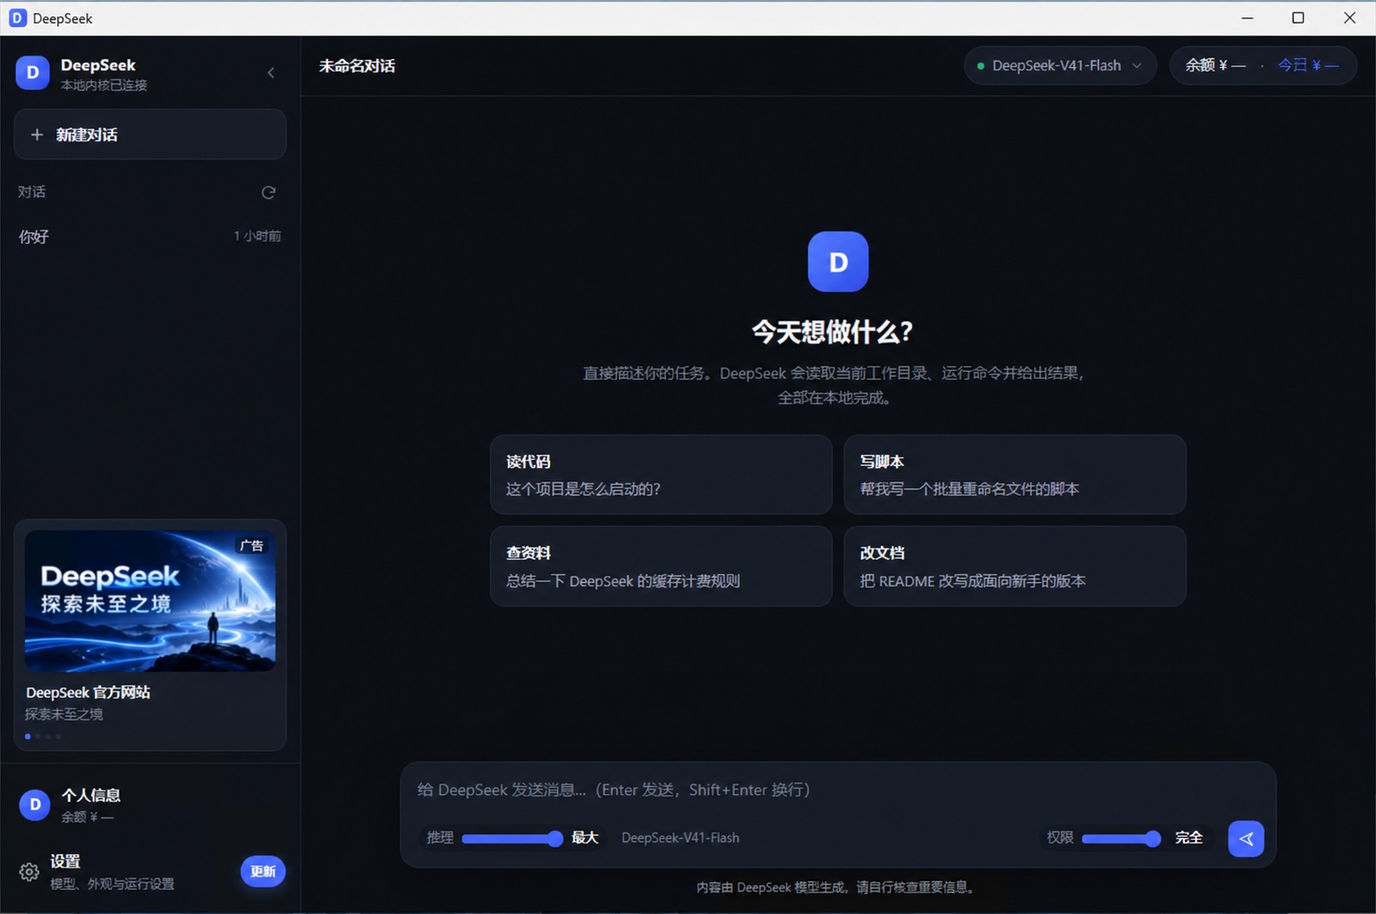
Task: Click the large center D logo
Action: pyautogui.click(x=838, y=261)
